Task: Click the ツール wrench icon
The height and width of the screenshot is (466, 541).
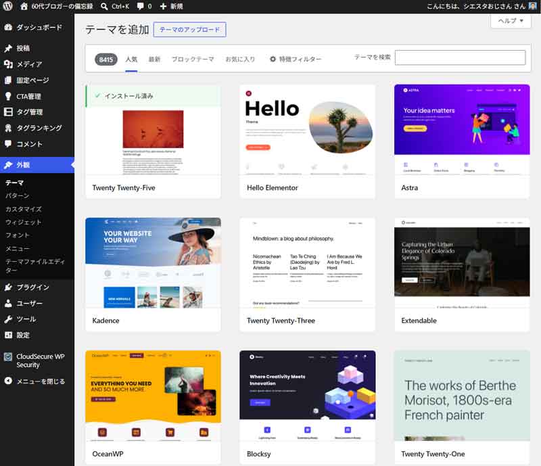Action: point(8,319)
